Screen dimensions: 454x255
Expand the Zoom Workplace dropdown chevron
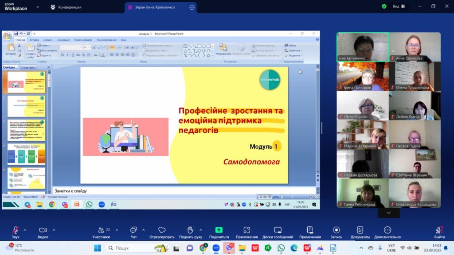[37, 7]
